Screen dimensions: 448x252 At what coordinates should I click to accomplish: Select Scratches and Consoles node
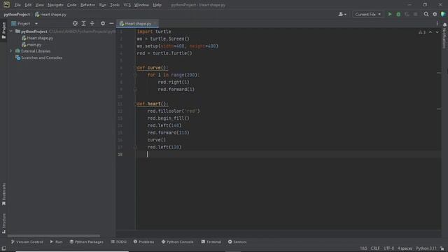pyautogui.click(x=39, y=57)
